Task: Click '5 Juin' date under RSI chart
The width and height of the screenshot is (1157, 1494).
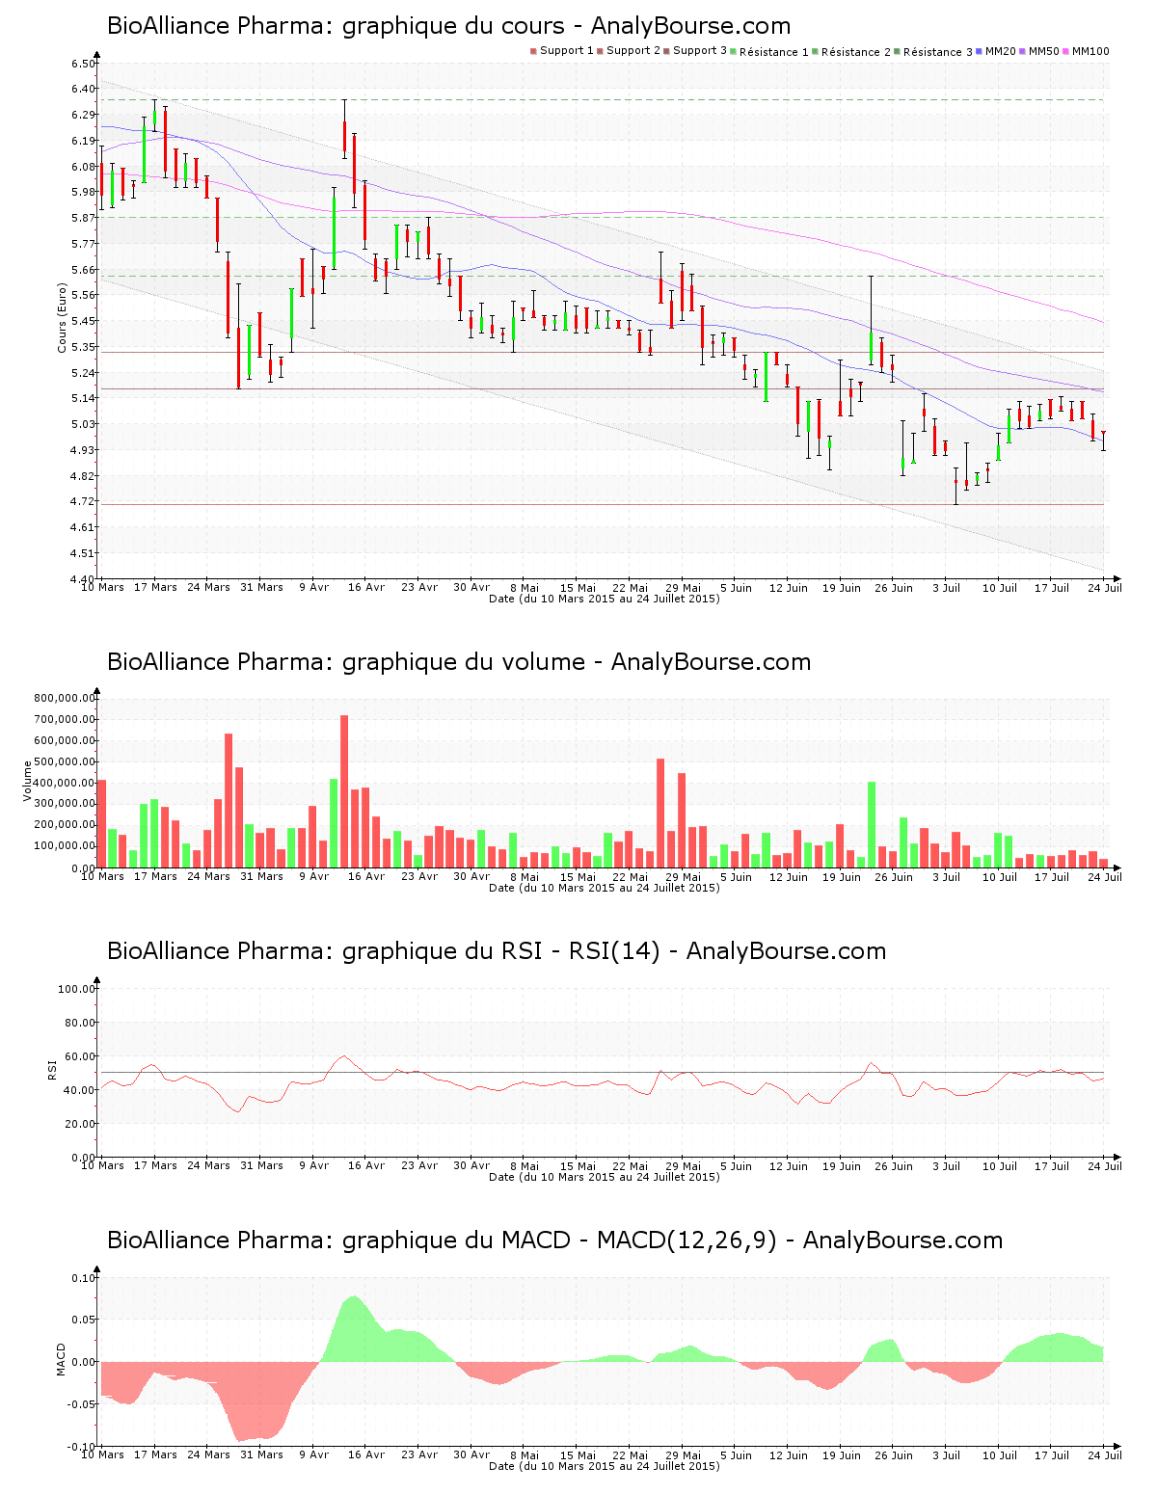Action: [736, 1165]
